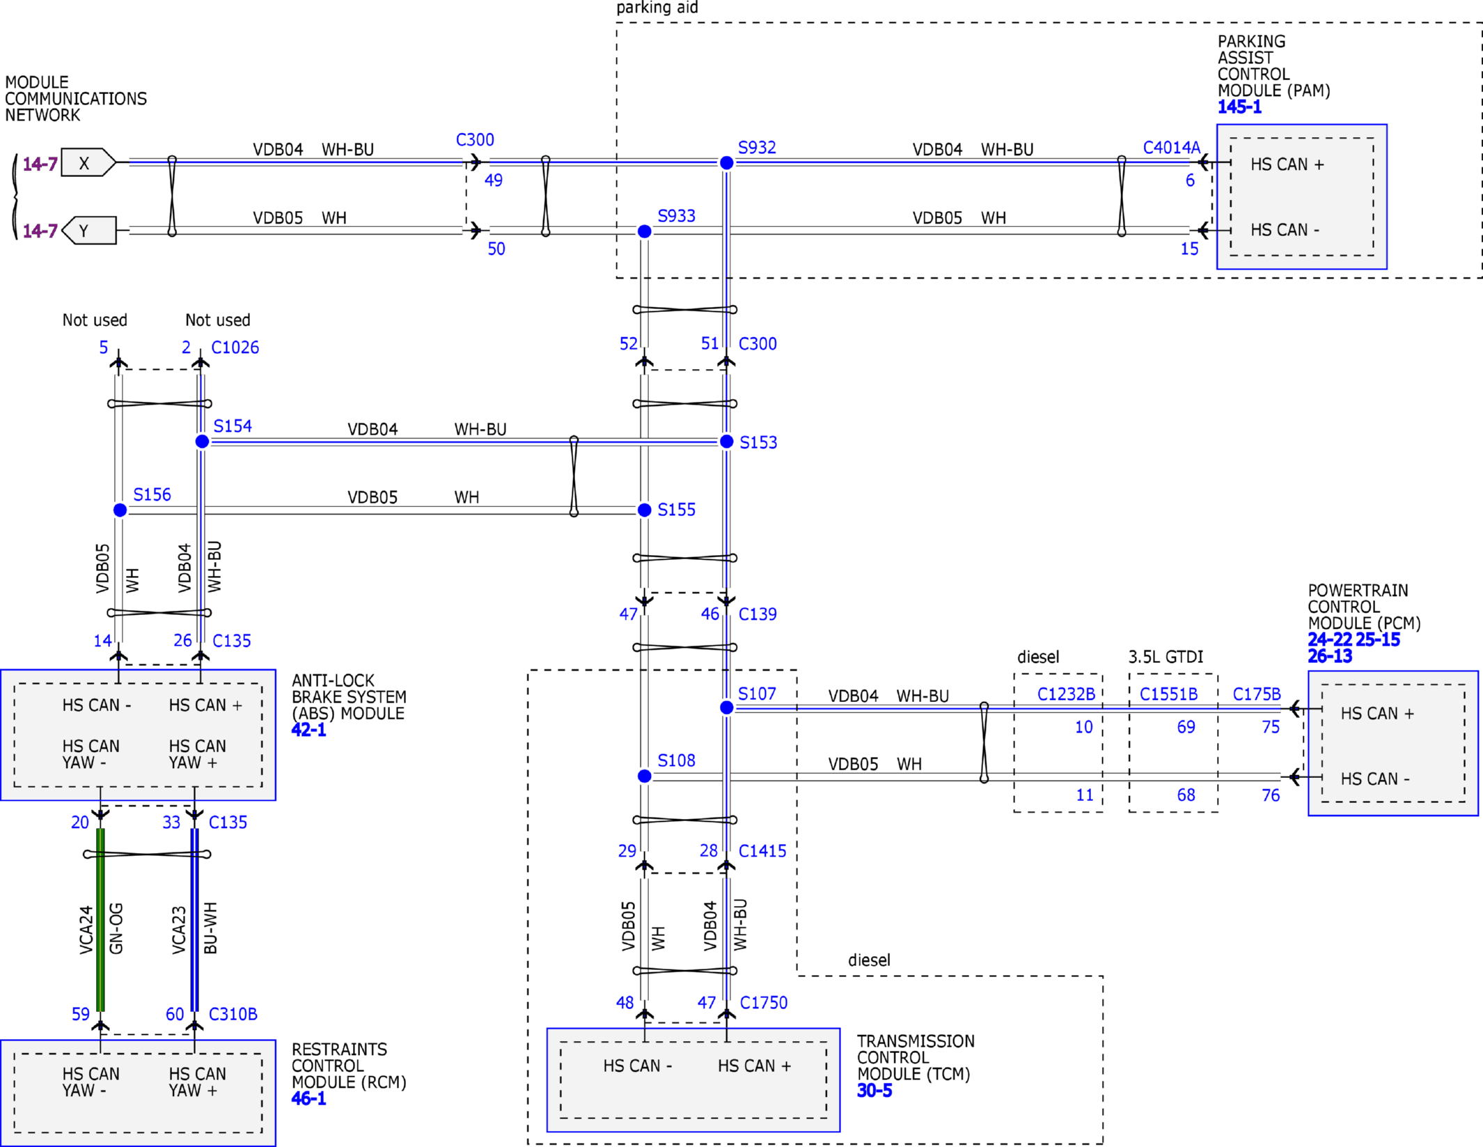Click the Y off-page connector arrow
The width and height of the screenshot is (1483, 1147).
pyautogui.click(x=88, y=231)
